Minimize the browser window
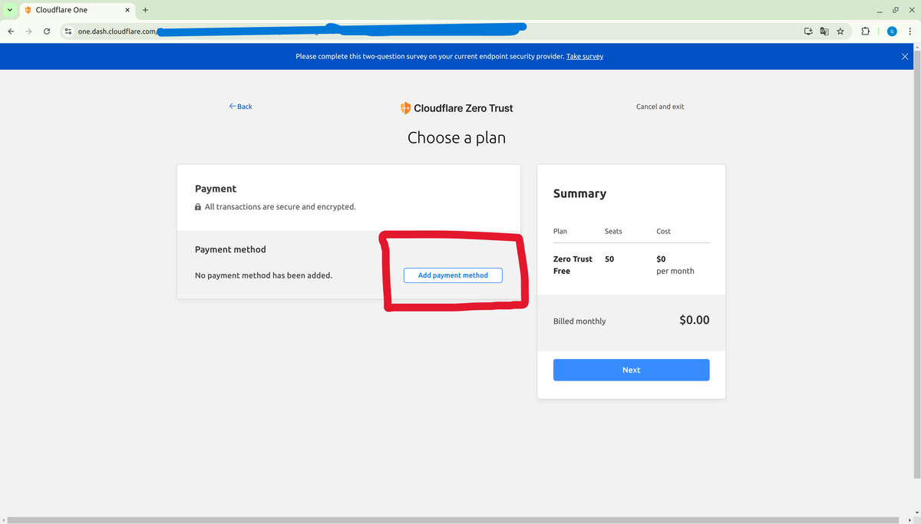921x524 pixels. point(880,10)
